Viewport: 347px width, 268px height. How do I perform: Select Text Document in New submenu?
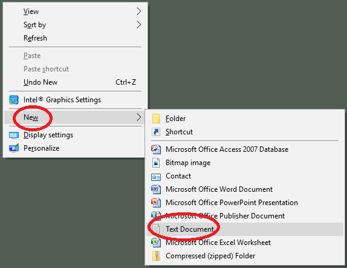click(x=245, y=229)
